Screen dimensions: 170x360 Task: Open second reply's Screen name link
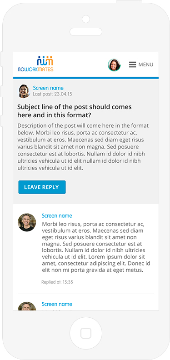pos(57,304)
